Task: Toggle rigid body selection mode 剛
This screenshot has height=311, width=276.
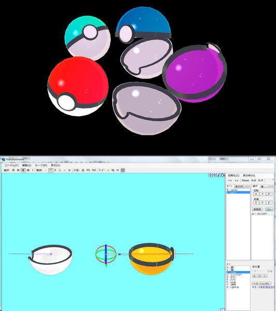Action: [28, 170]
